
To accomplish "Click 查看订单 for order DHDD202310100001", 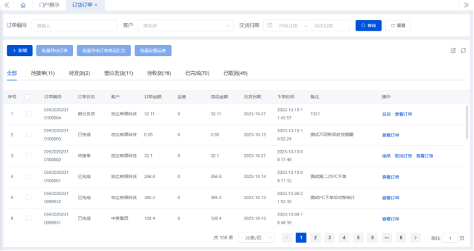I will tap(391, 177).
